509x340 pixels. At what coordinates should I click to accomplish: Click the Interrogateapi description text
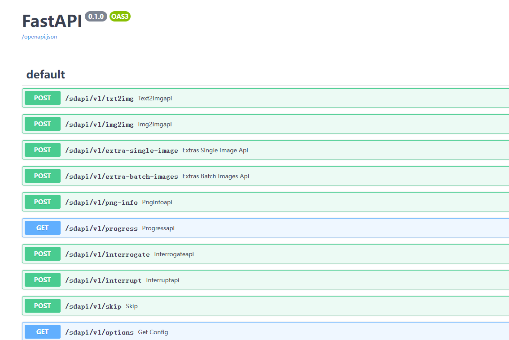(x=174, y=254)
